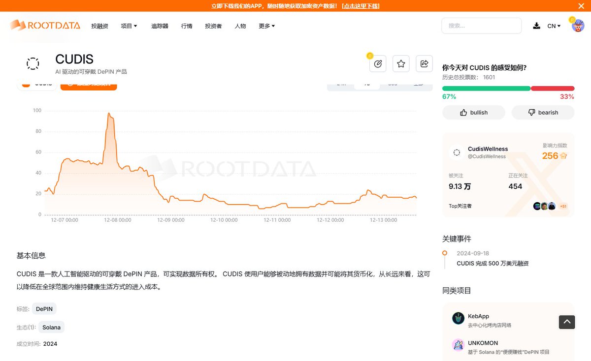Open the CudisWellness account name
Viewport: 591px width, 361px height.
[x=488, y=149]
